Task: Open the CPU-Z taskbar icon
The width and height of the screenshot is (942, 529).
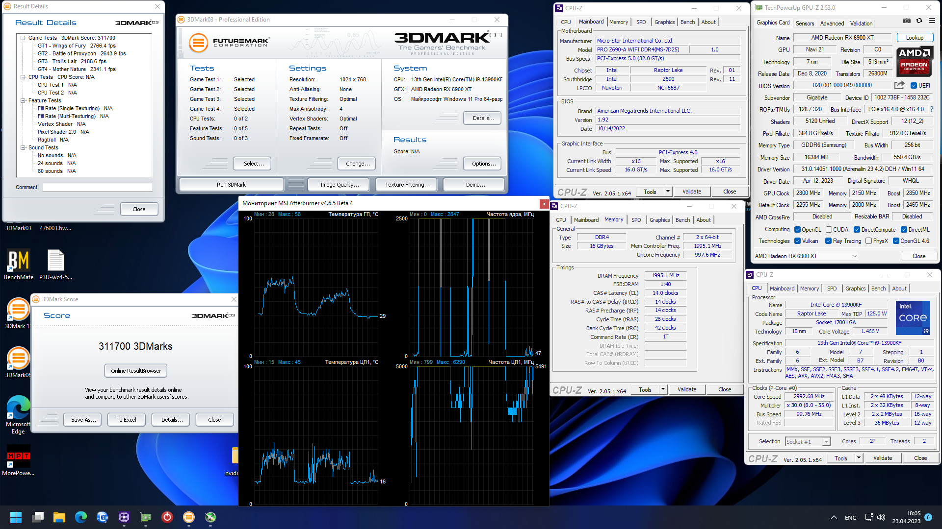Action: click(124, 517)
